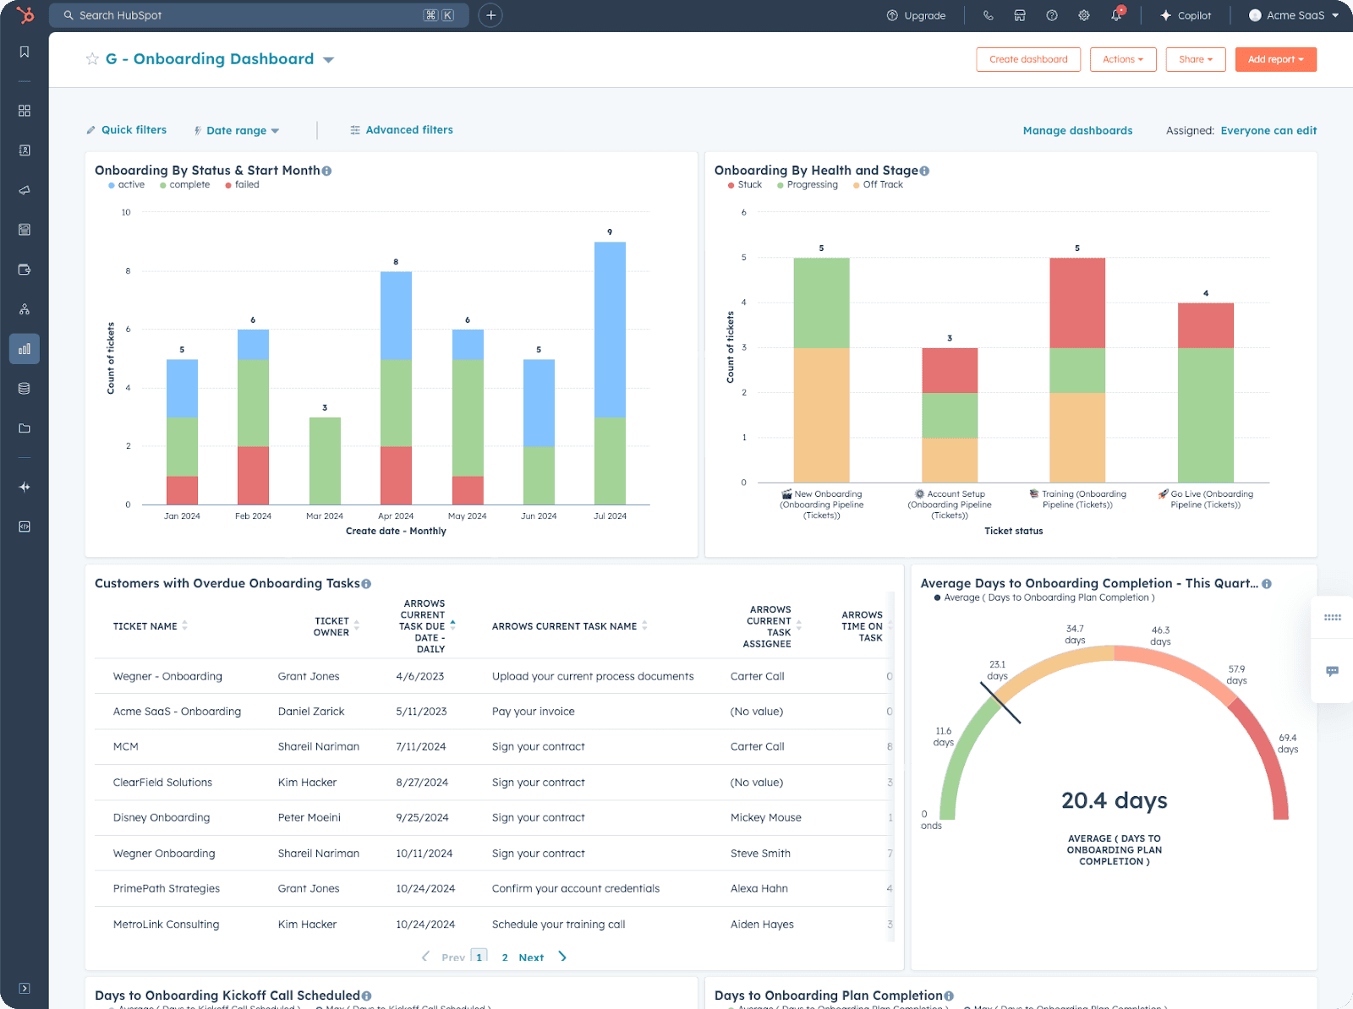Open the Actions dropdown
The height and width of the screenshot is (1009, 1353).
[x=1123, y=59]
